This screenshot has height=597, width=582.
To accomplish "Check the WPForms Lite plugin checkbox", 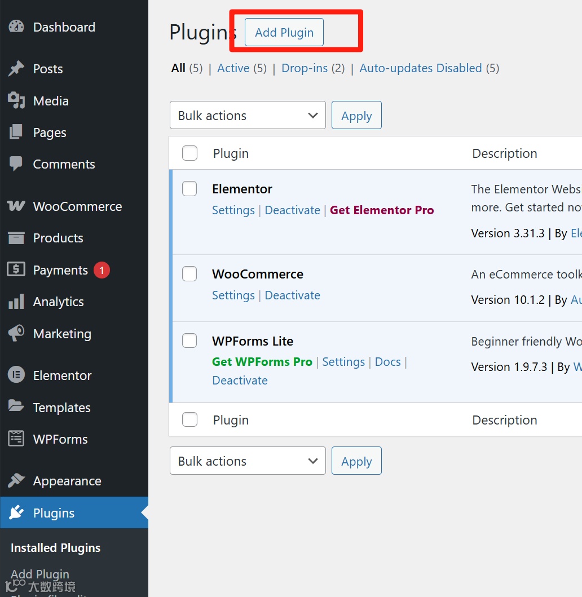I will click(x=189, y=340).
